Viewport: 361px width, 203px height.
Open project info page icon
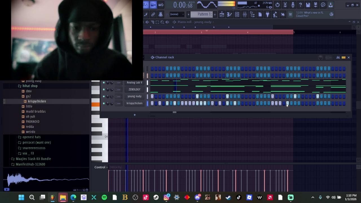(260, 14)
